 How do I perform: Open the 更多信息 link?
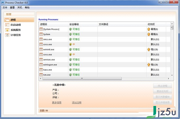[57, 103]
